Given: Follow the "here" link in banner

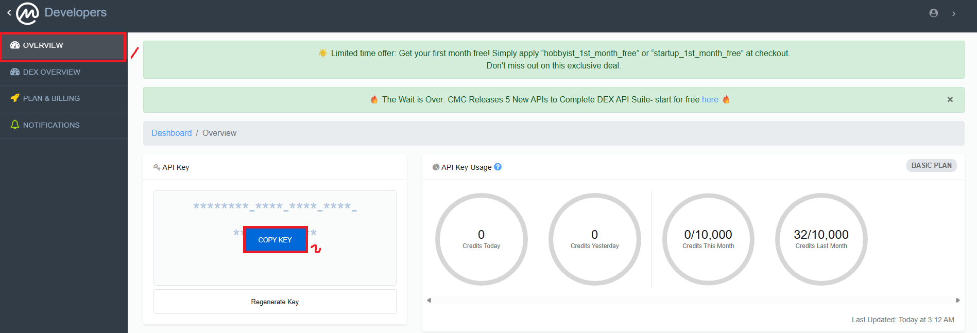Looking at the screenshot, I should pyautogui.click(x=710, y=99).
